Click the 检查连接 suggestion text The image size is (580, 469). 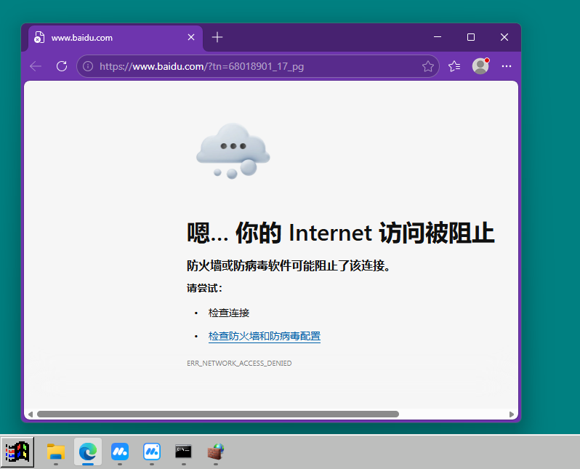pyautogui.click(x=229, y=313)
